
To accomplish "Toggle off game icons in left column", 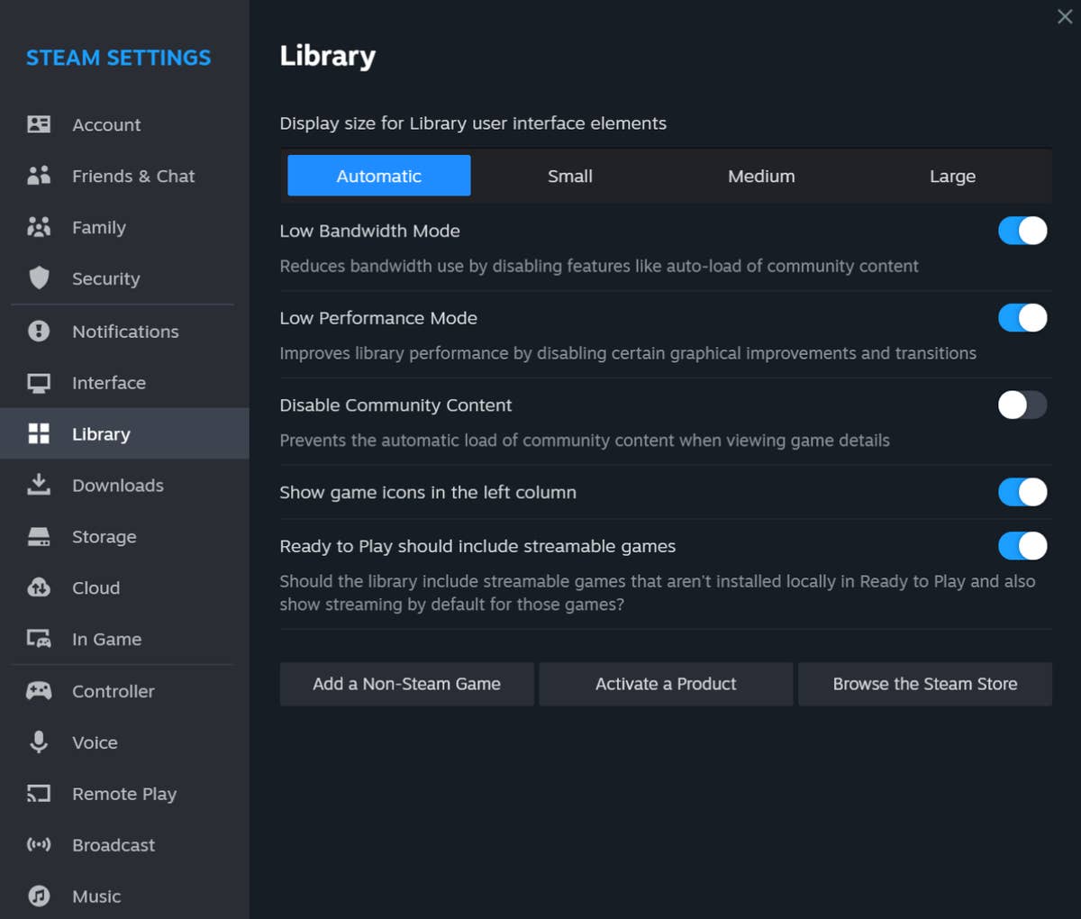I will [1022, 492].
